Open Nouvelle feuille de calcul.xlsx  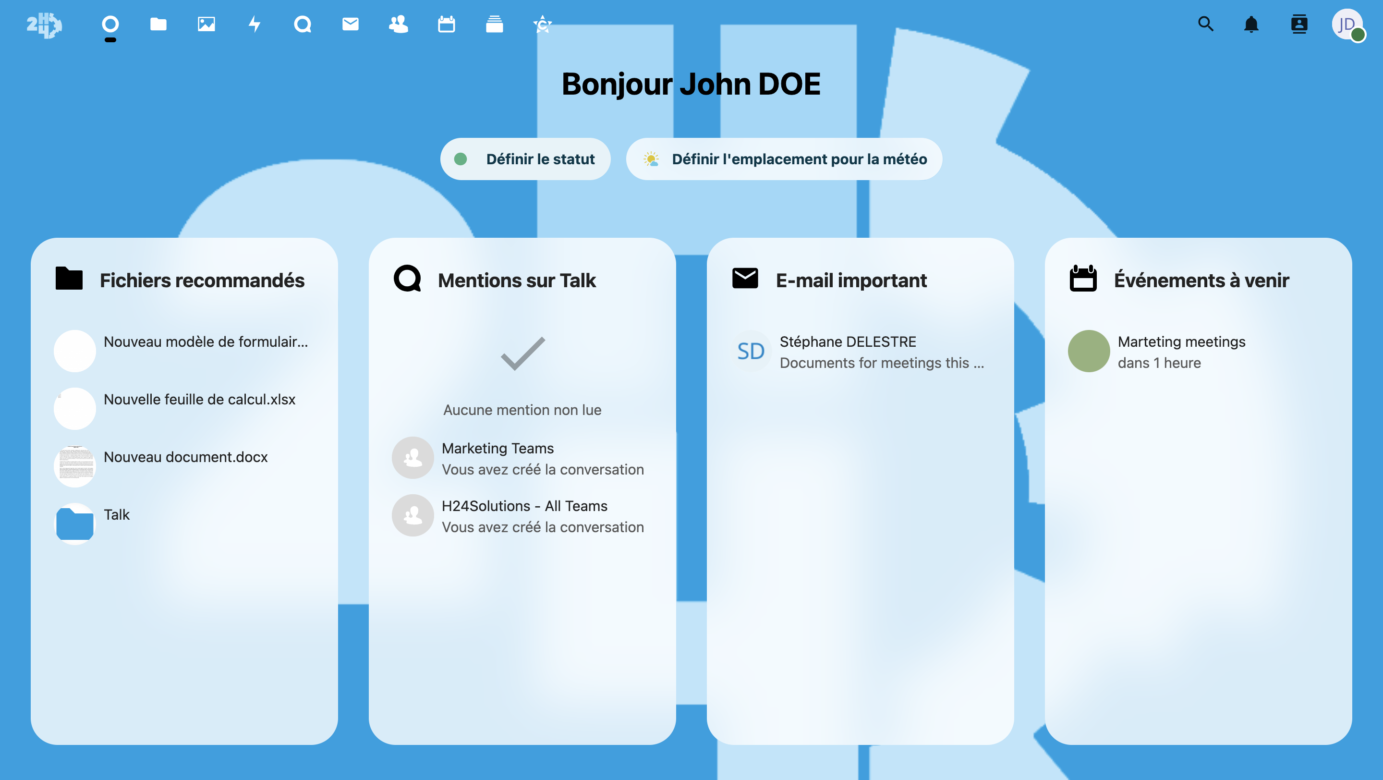(x=184, y=409)
